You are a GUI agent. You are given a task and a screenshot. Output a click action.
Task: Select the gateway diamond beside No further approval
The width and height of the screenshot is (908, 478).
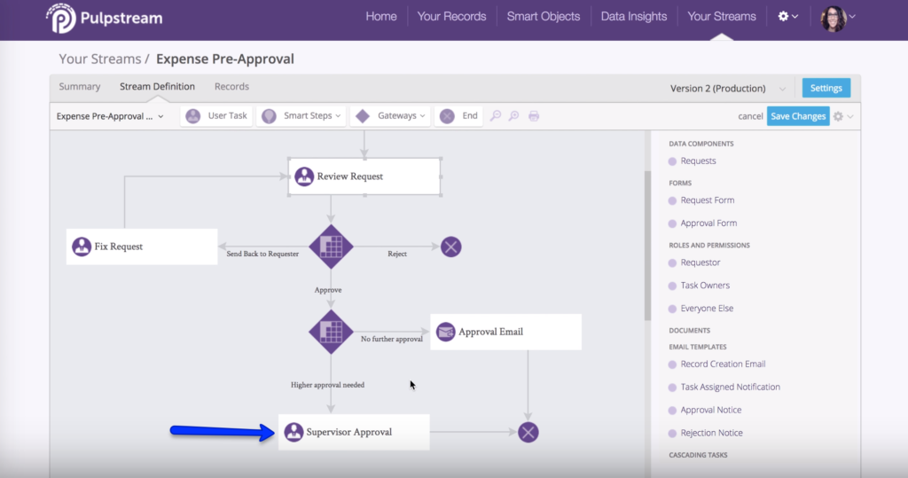pyautogui.click(x=332, y=332)
